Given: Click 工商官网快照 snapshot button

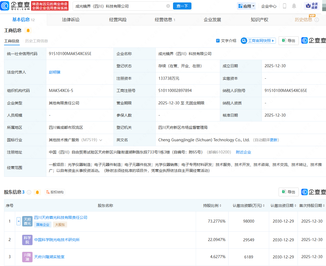Looking at the screenshot, I should coord(258,40).
